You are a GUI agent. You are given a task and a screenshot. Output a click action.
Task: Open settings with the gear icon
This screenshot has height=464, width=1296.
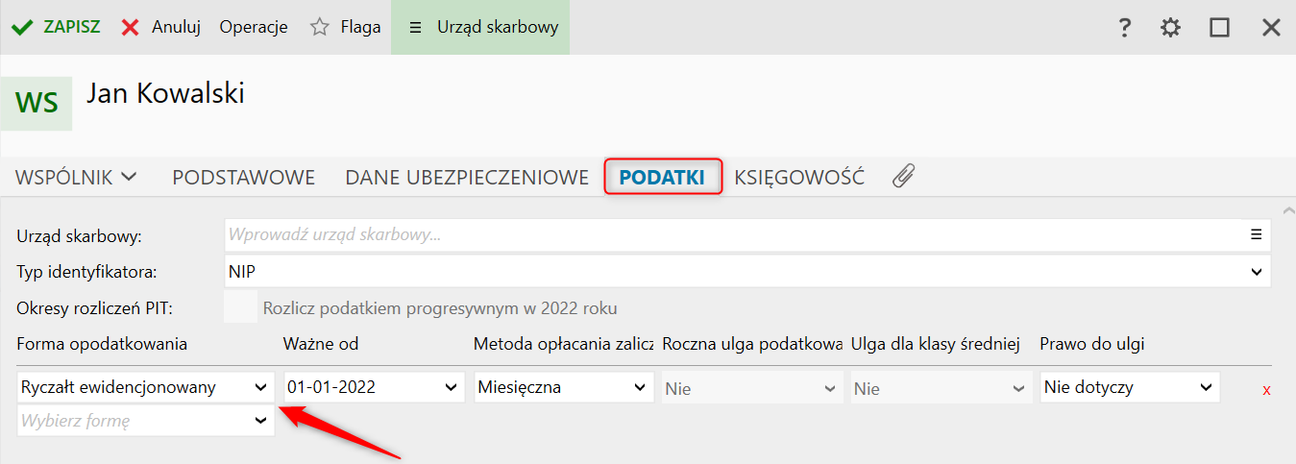tap(1170, 28)
